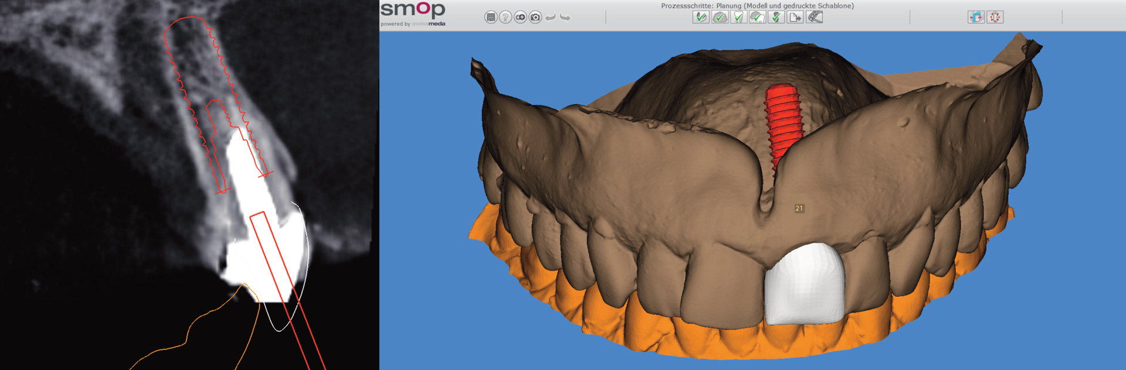Viewport: 1126px width, 370px height.
Task: Undo the last action
Action: (550, 18)
